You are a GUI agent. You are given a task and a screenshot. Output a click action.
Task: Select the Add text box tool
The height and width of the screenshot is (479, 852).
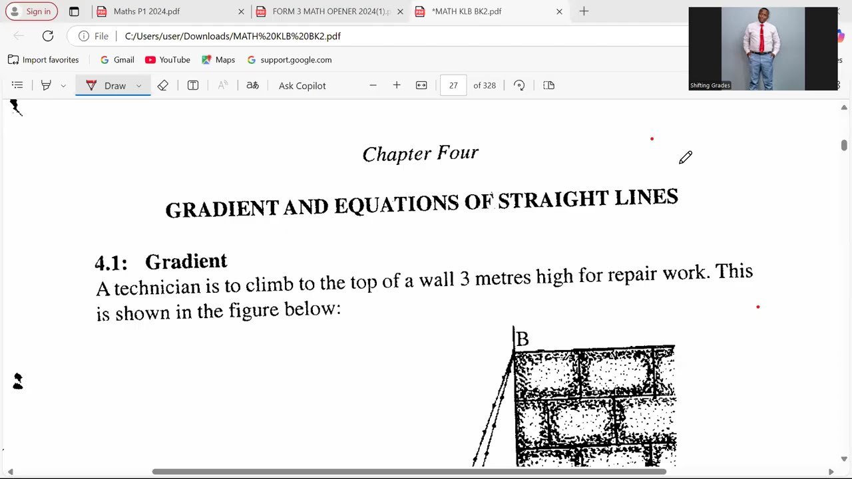[193, 85]
